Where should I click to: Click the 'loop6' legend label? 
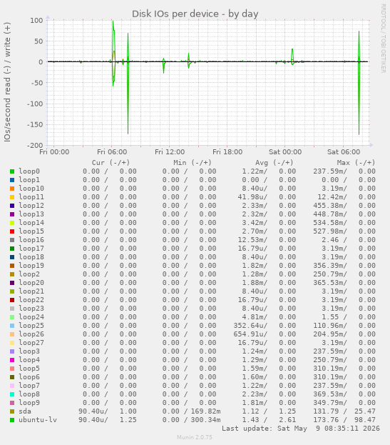click(29, 377)
